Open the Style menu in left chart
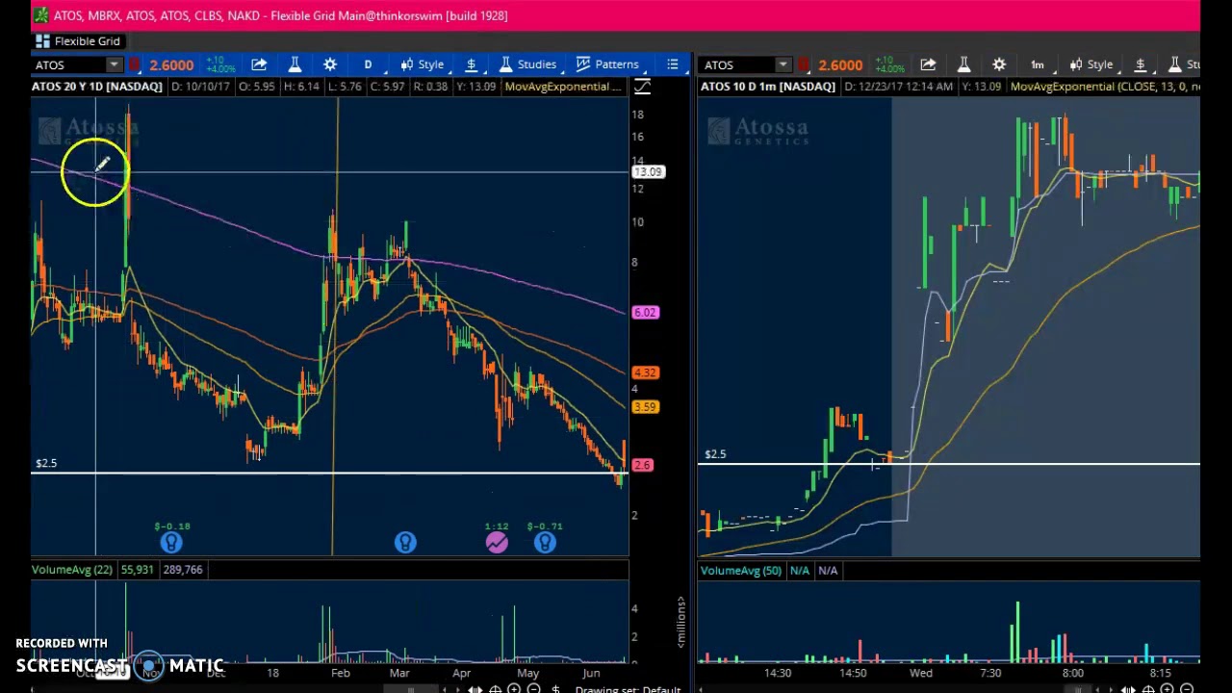This screenshot has height=693, width=1232. point(422,64)
